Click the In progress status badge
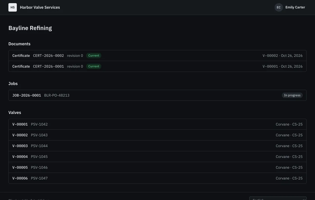This screenshot has width=315, height=200. [x=292, y=95]
